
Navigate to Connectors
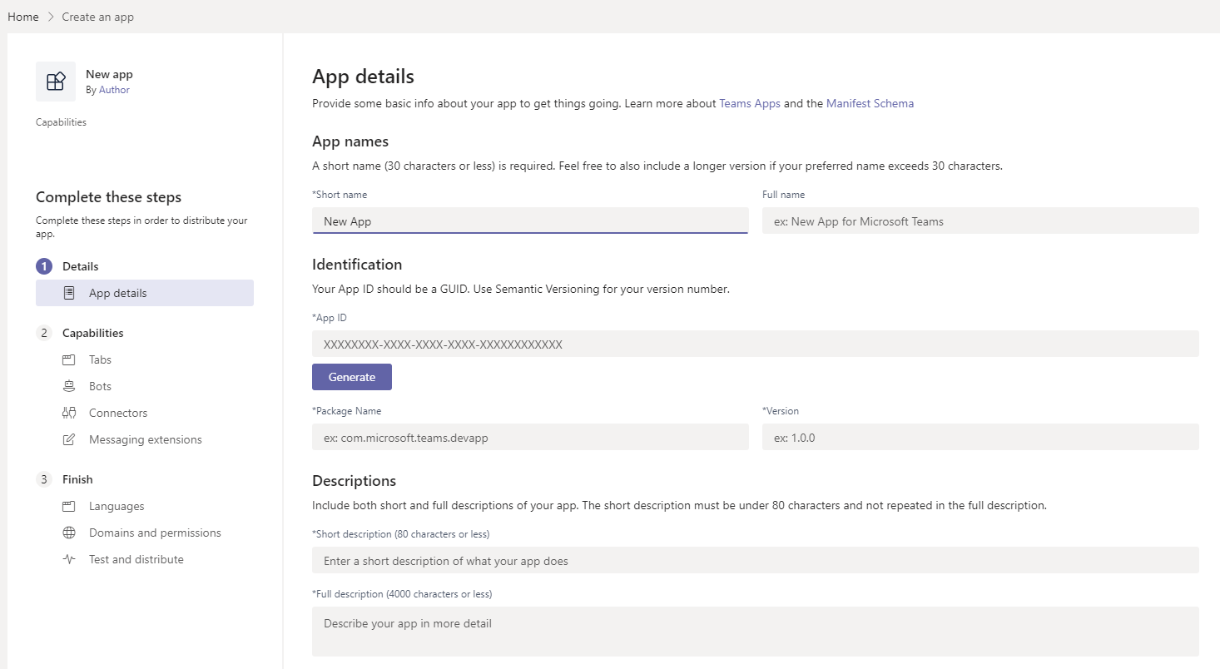118,413
